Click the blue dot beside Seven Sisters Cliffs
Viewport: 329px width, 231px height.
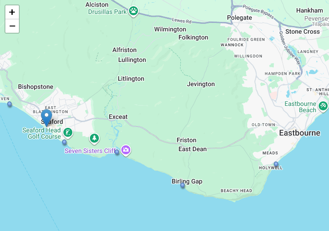(x=117, y=152)
